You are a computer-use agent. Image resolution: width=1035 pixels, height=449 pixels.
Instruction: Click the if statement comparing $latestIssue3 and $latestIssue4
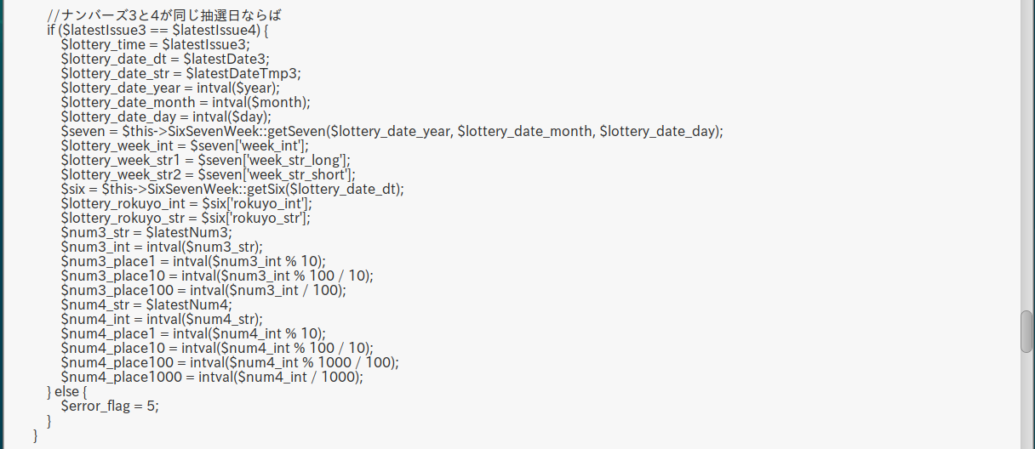click(157, 30)
